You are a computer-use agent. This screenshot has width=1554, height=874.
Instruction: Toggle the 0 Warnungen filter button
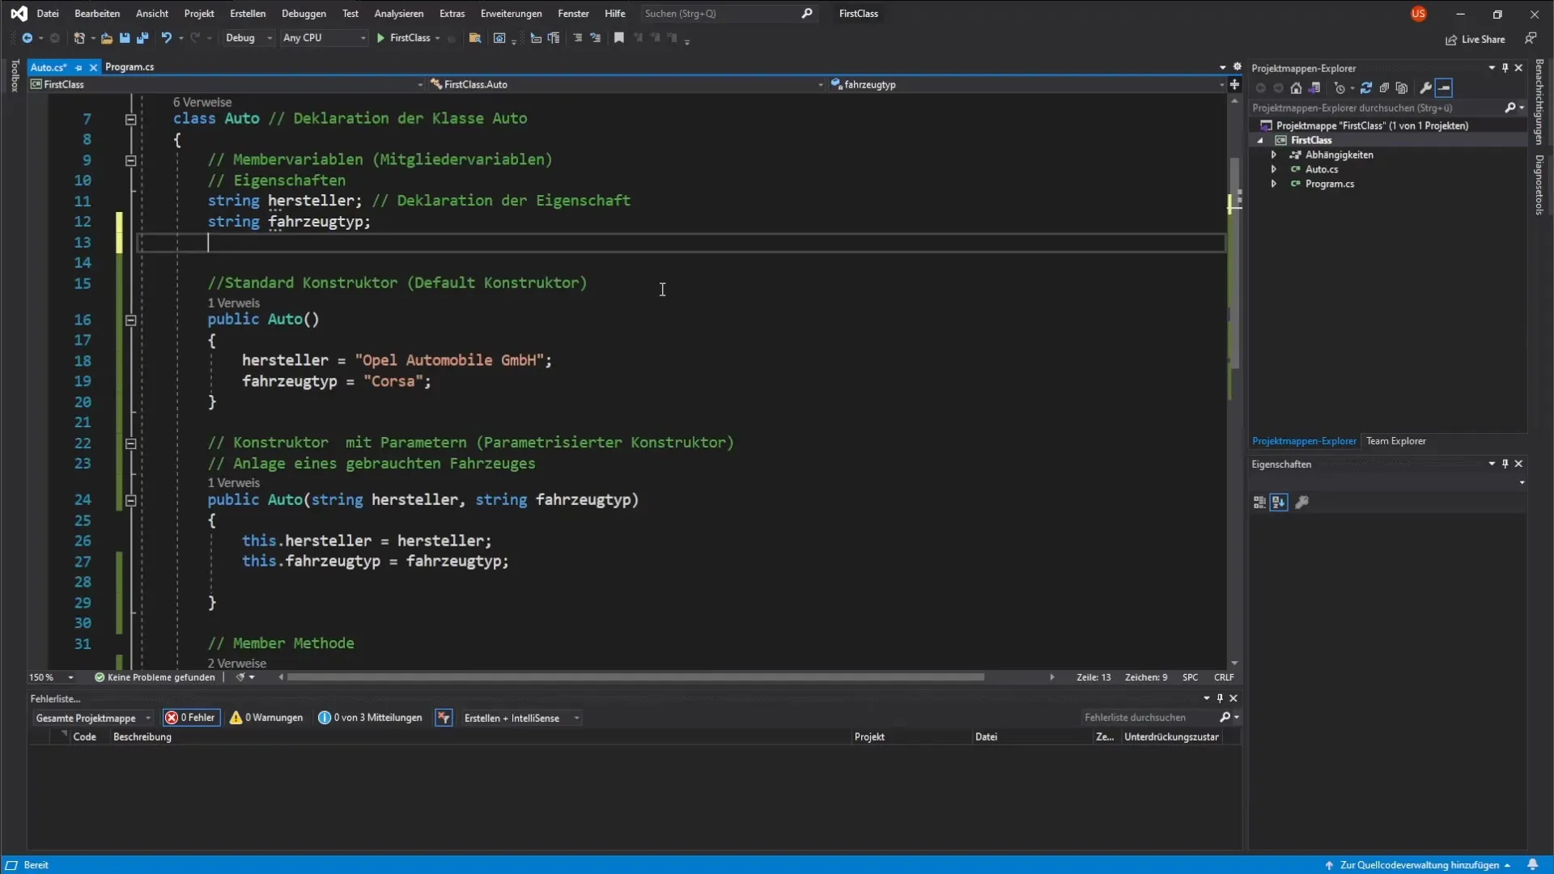(x=266, y=718)
